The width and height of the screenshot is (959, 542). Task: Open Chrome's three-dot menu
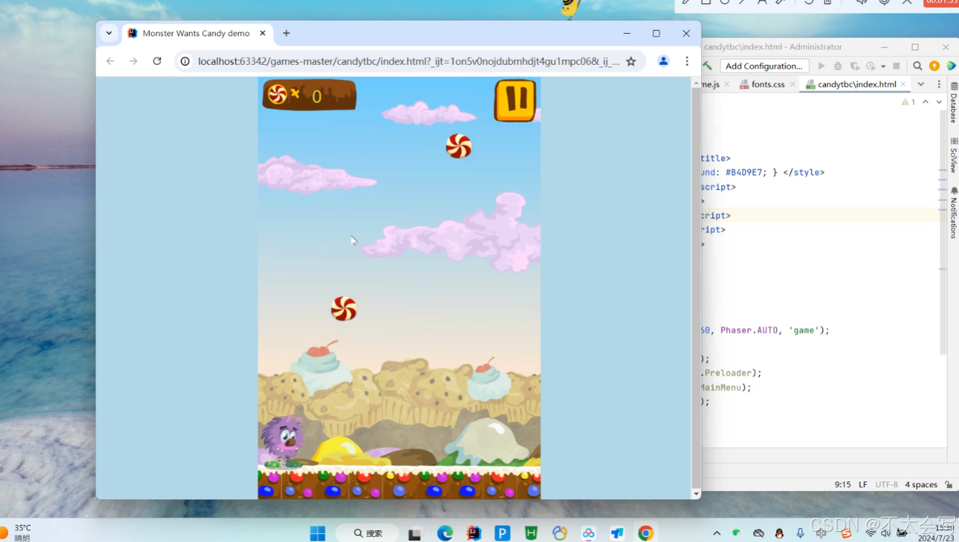coord(686,61)
